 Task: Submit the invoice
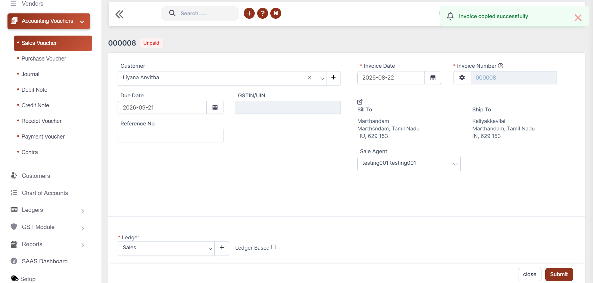pyautogui.click(x=559, y=275)
